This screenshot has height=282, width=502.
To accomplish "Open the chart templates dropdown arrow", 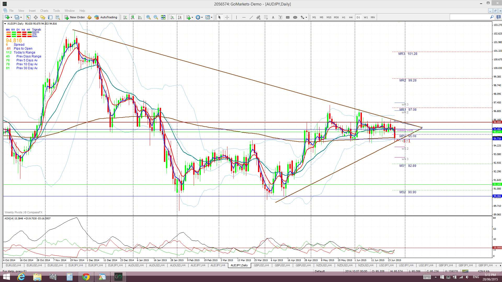I will pyautogui.click(x=212, y=17).
